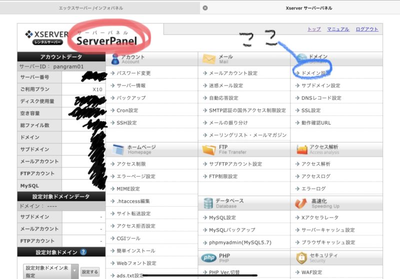The height and width of the screenshot is (279, 400).
Task: Click the Mail section envelope icon
Action: (209, 59)
